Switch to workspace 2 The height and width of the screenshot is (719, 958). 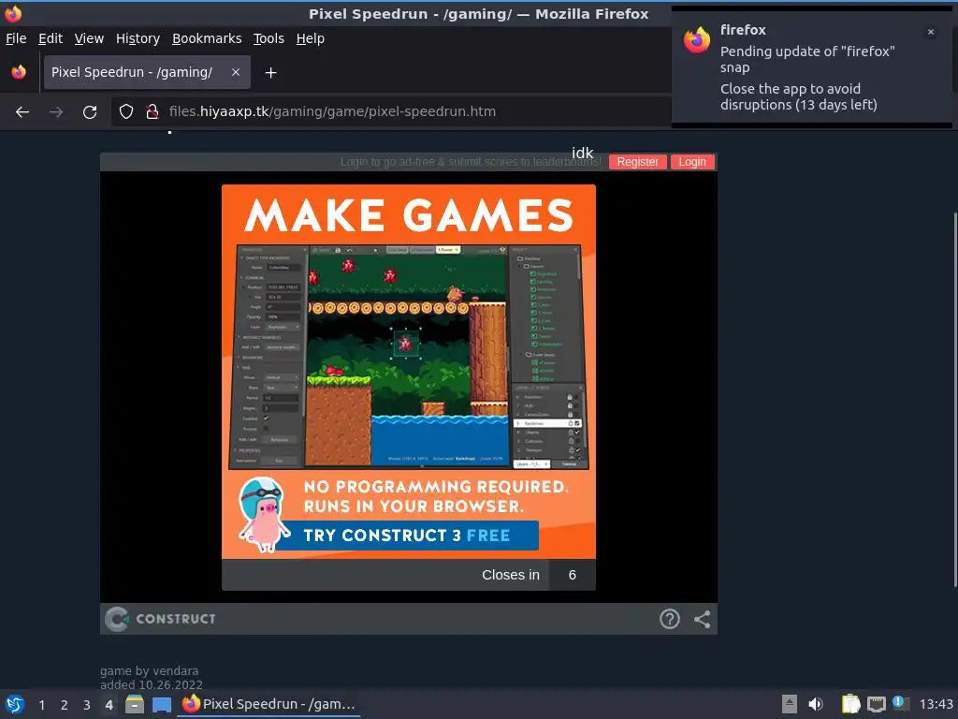point(65,705)
